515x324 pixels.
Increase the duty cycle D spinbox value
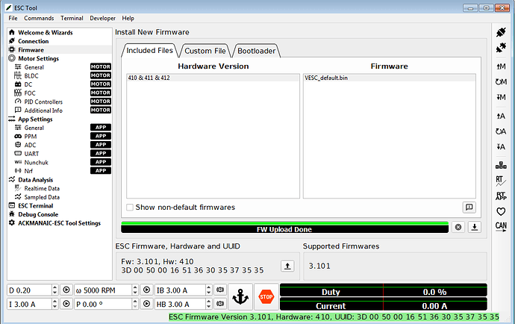(53, 287)
